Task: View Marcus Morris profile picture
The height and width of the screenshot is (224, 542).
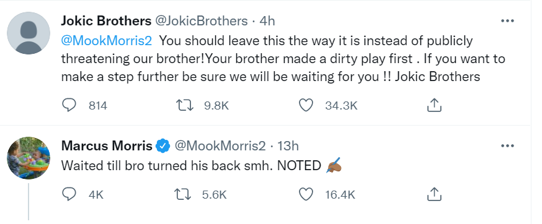Action: tap(29, 158)
